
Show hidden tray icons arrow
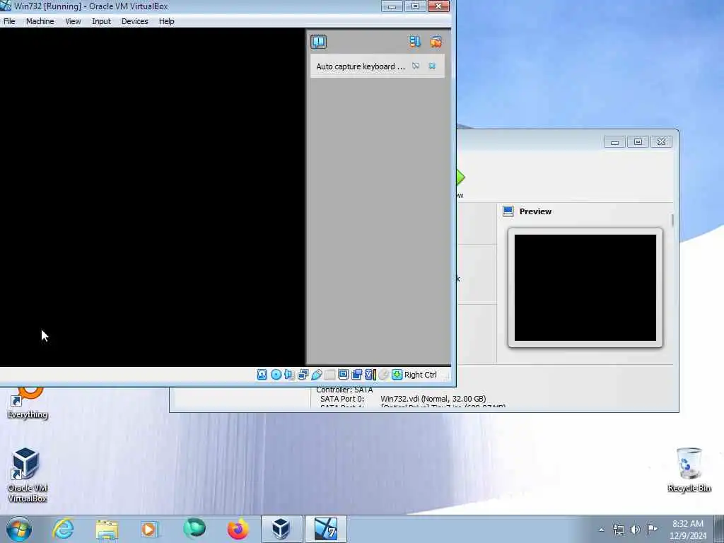point(601,530)
